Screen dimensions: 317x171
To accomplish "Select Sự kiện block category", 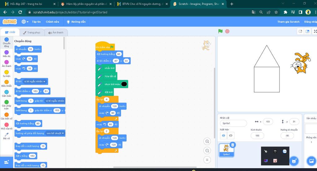I will click(7, 73).
